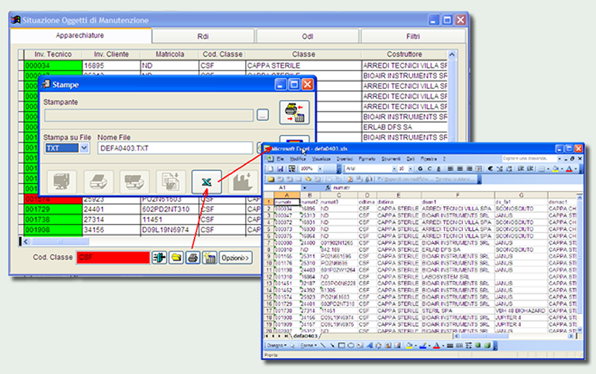The width and height of the screenshot is (596, 374).
Task: Toggle underline (S) in Excel toolbar
Action: pos(439,169)
